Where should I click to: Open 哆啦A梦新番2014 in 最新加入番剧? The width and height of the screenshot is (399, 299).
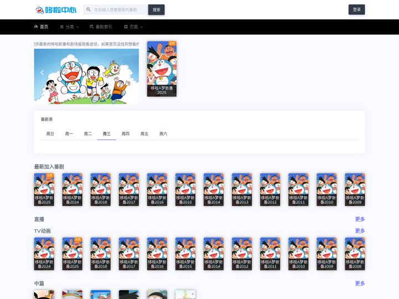tap(213, 189)
